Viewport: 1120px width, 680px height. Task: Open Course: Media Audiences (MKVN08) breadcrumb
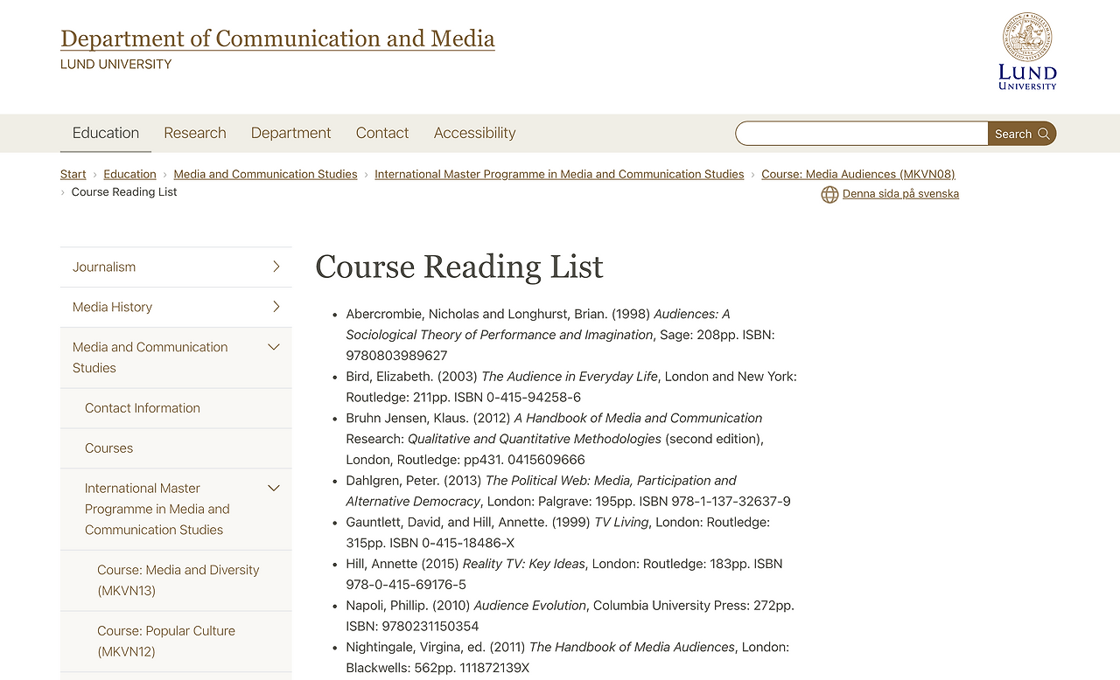(x=858, y=174)
